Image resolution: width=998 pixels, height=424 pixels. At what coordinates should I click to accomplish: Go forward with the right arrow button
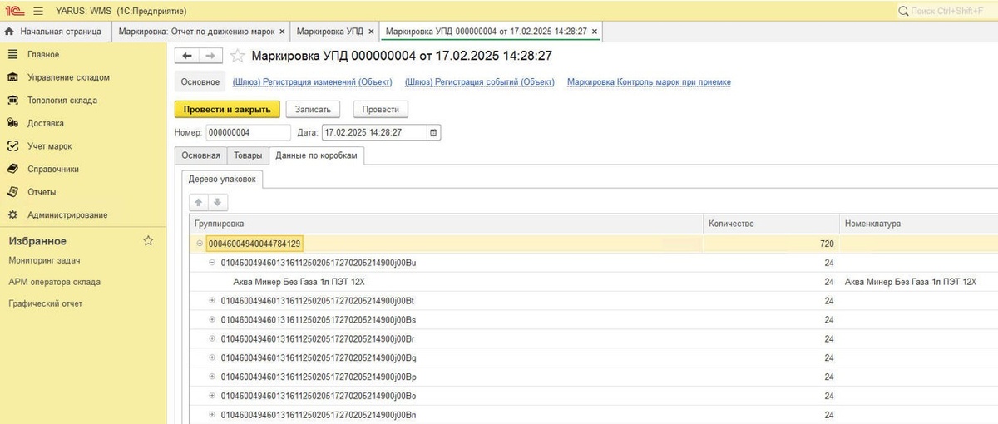pos(210,56)
